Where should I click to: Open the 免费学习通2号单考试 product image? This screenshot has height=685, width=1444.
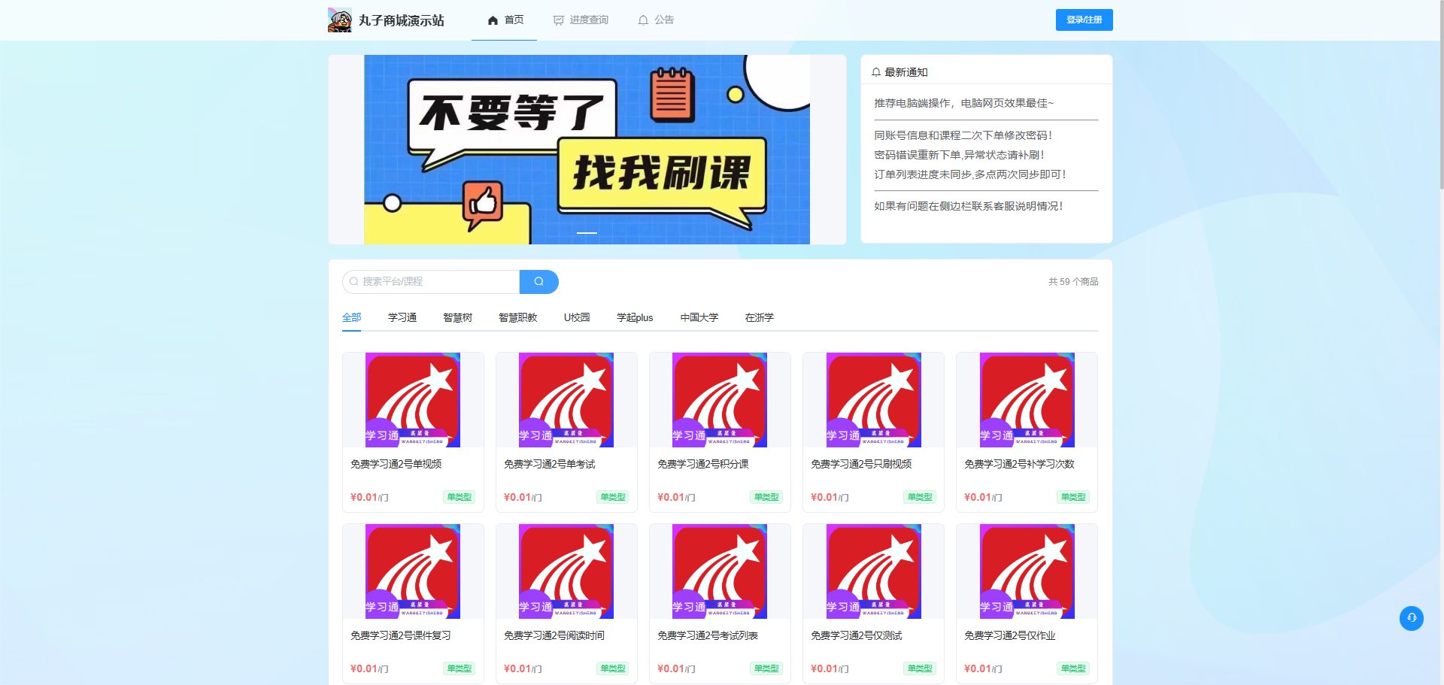(x=566, y=400)
